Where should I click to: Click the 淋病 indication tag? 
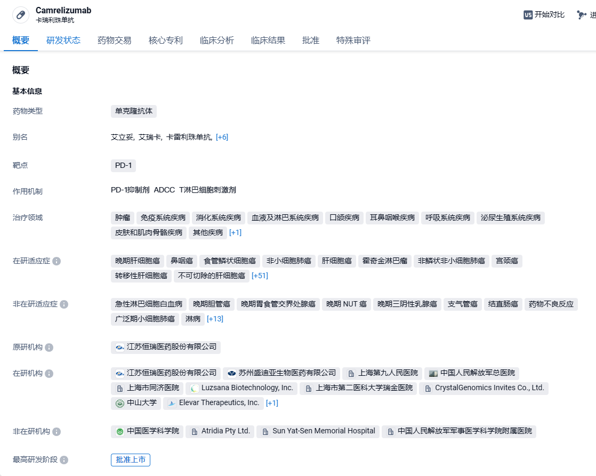192,319
